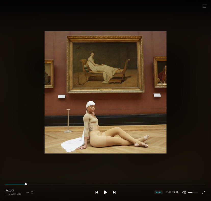Viewport: 211px width, 201px height.
Task: Toggle sound off using the volume icon
Action: point(184,192)
